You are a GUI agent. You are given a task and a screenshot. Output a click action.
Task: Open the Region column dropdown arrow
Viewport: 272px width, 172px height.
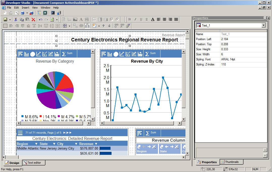36,144
